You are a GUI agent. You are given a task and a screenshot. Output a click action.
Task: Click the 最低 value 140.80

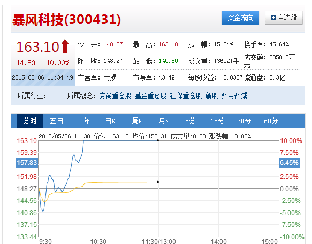tap(169, 61)
